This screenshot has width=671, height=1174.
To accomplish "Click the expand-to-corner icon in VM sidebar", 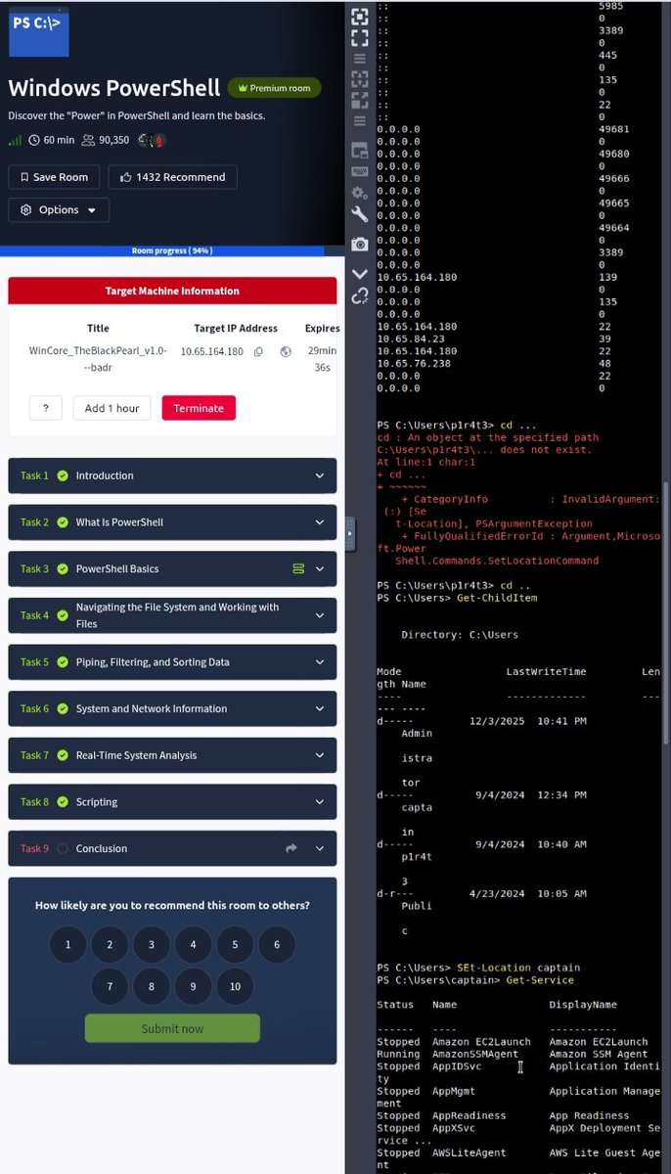I will coord(360,100).
